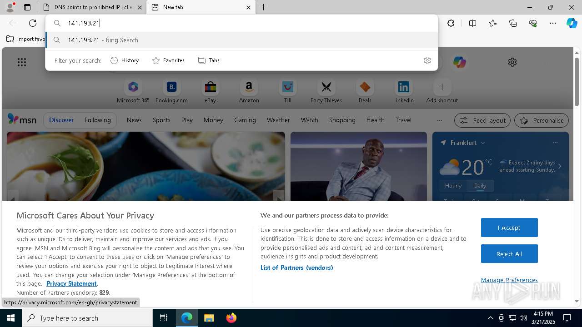Open the Deals shortcut
Screen dimensions: 582x327
(365, 91)
